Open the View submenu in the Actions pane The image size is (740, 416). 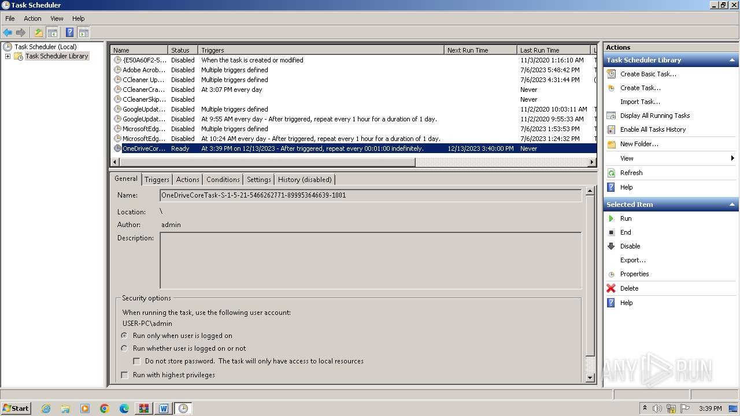(x=671, y=158)
